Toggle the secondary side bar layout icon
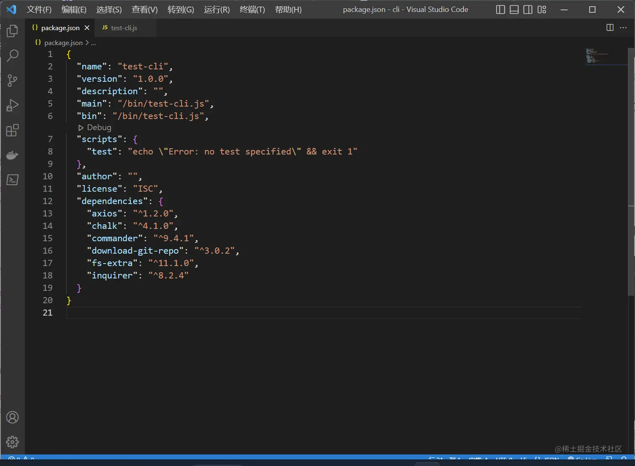Image resolution: width=635 pixels, height=466 pixels. 528,9
